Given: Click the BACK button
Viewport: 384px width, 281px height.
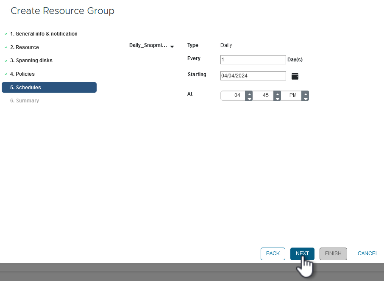Looking at the screenshot, I should point(273,253).
